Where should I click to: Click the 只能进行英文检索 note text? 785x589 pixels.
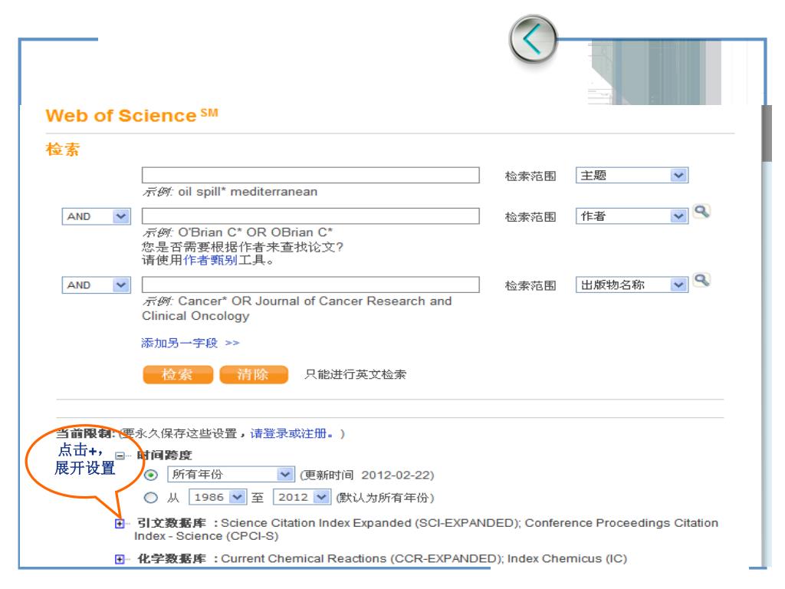point(356,374)
